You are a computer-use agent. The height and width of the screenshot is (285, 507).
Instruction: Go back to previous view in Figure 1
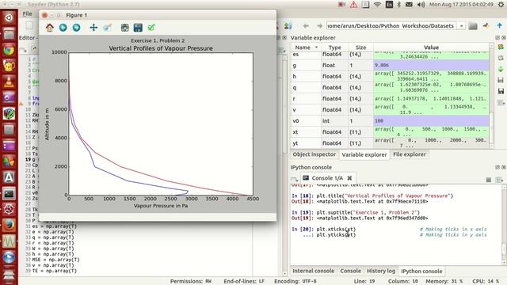click(63, 28)
